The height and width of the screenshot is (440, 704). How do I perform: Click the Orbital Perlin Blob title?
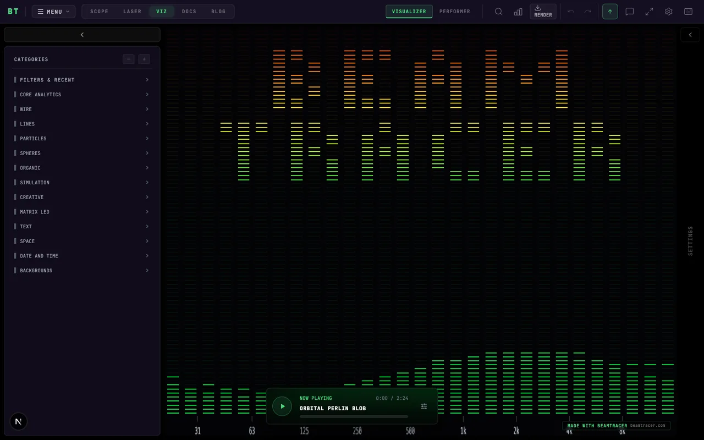(333, 408)
